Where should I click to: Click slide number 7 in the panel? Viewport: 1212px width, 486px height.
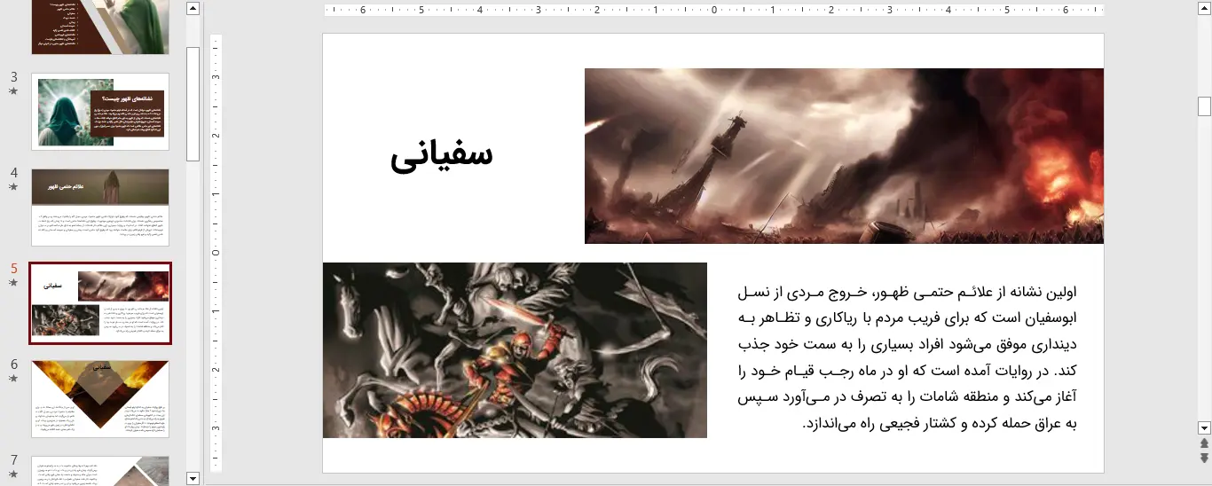(x=13, y=460)
